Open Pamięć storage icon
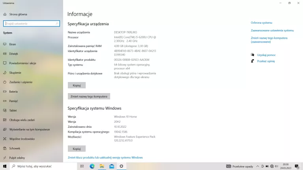This screenshot has height=170, width=303. [5, 101]
